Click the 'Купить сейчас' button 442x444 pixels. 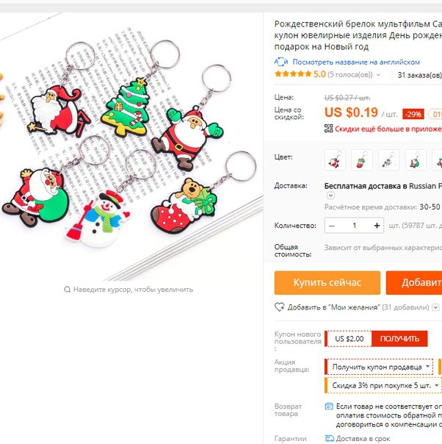(x=327, y=282)
